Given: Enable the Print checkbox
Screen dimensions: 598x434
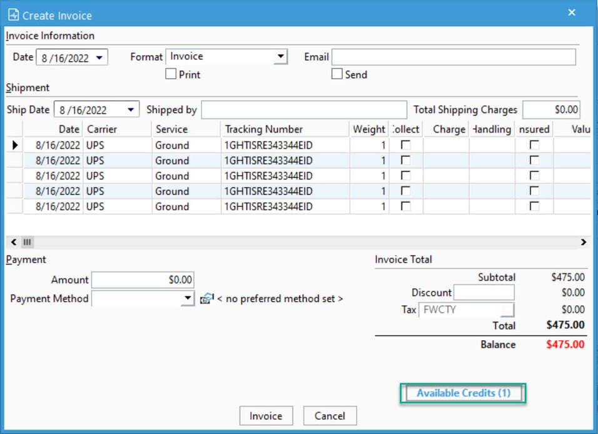Looking at the screenshot, I should click(170, 74).
